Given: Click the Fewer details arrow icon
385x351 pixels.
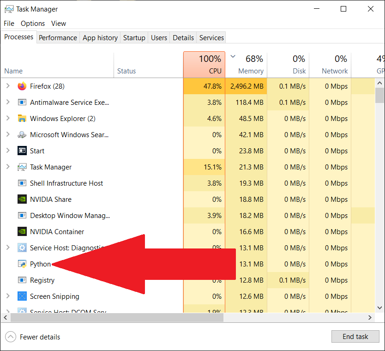Looking at the screenshot, I should coord(11,337).
